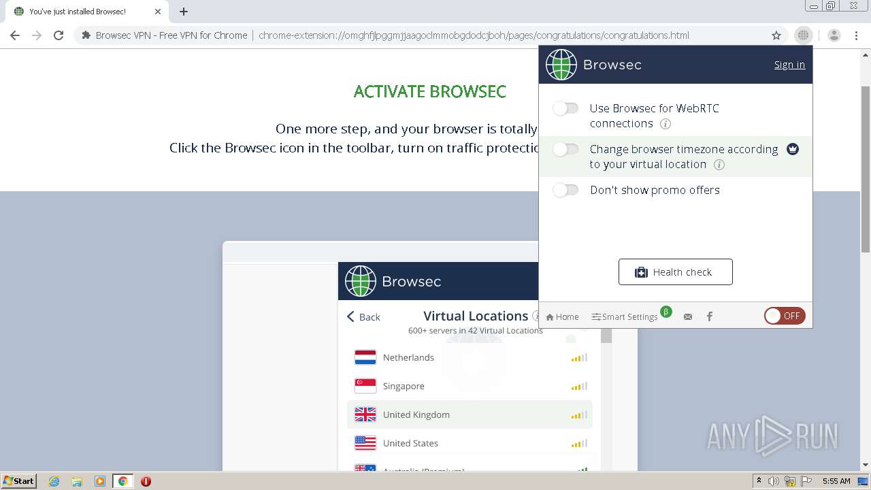Select the Singapore location text

[x=404, y=386]
